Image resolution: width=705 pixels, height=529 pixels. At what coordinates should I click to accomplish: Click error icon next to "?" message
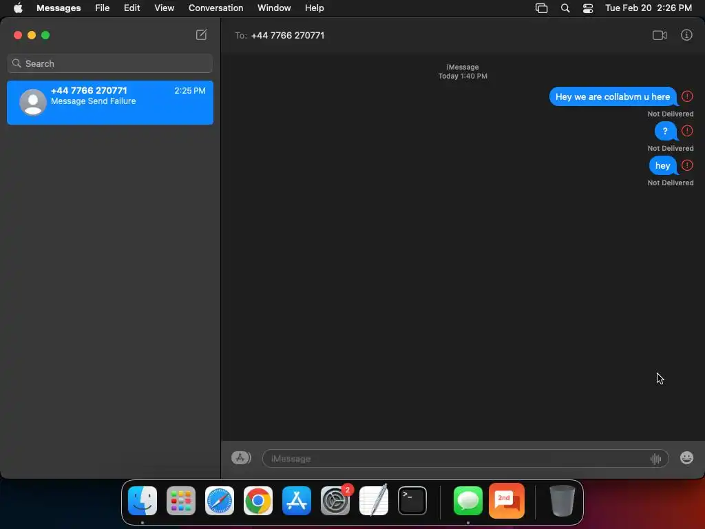[x=687, y=130]
